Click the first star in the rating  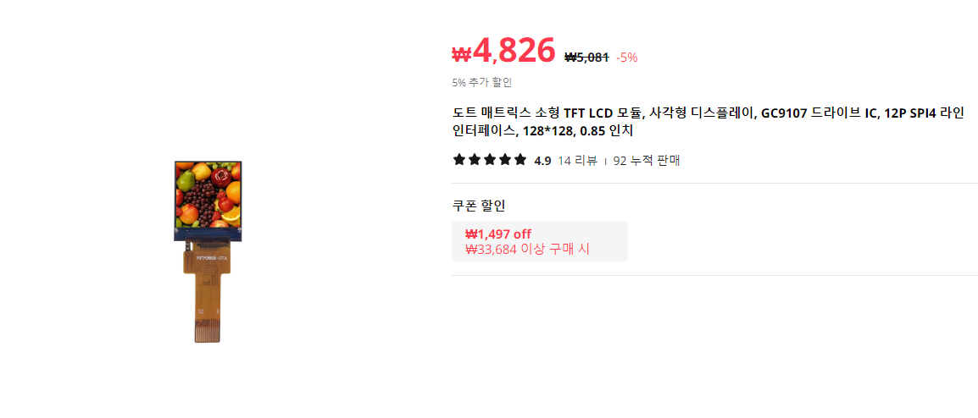[x=459, y=160]
